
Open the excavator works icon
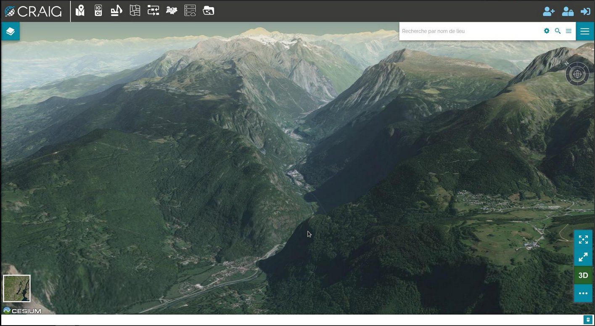point(116,11)
